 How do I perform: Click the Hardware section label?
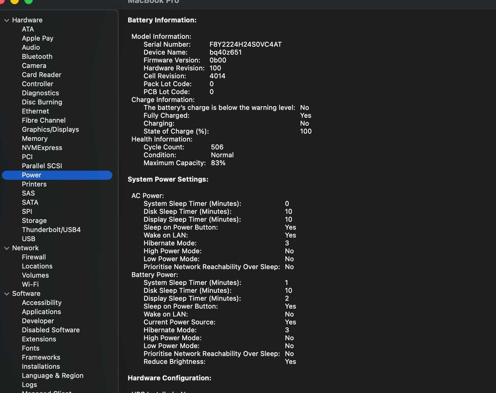pos(27,20)
